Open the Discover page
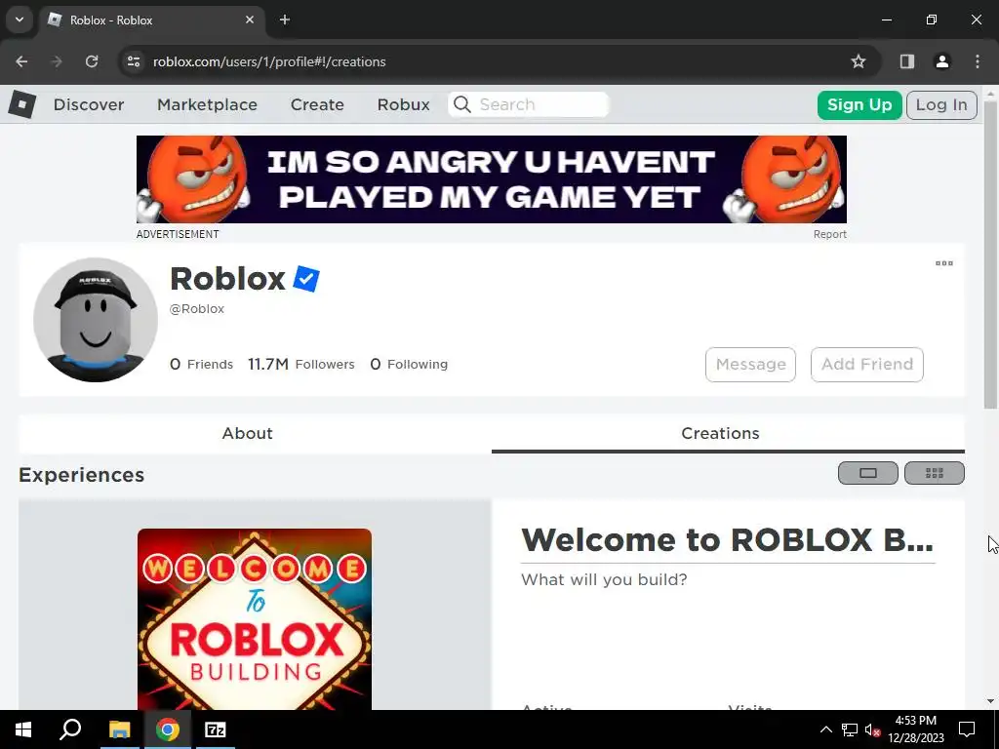 coord(89,104)
